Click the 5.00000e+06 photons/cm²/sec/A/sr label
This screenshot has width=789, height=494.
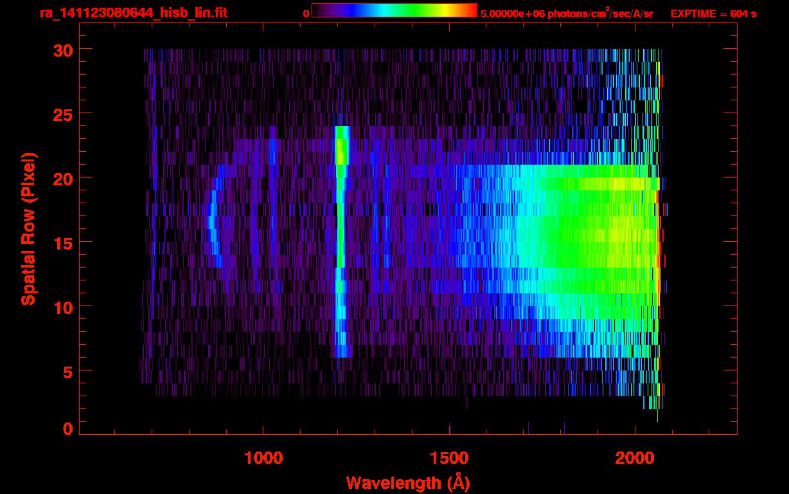point(567,13)
